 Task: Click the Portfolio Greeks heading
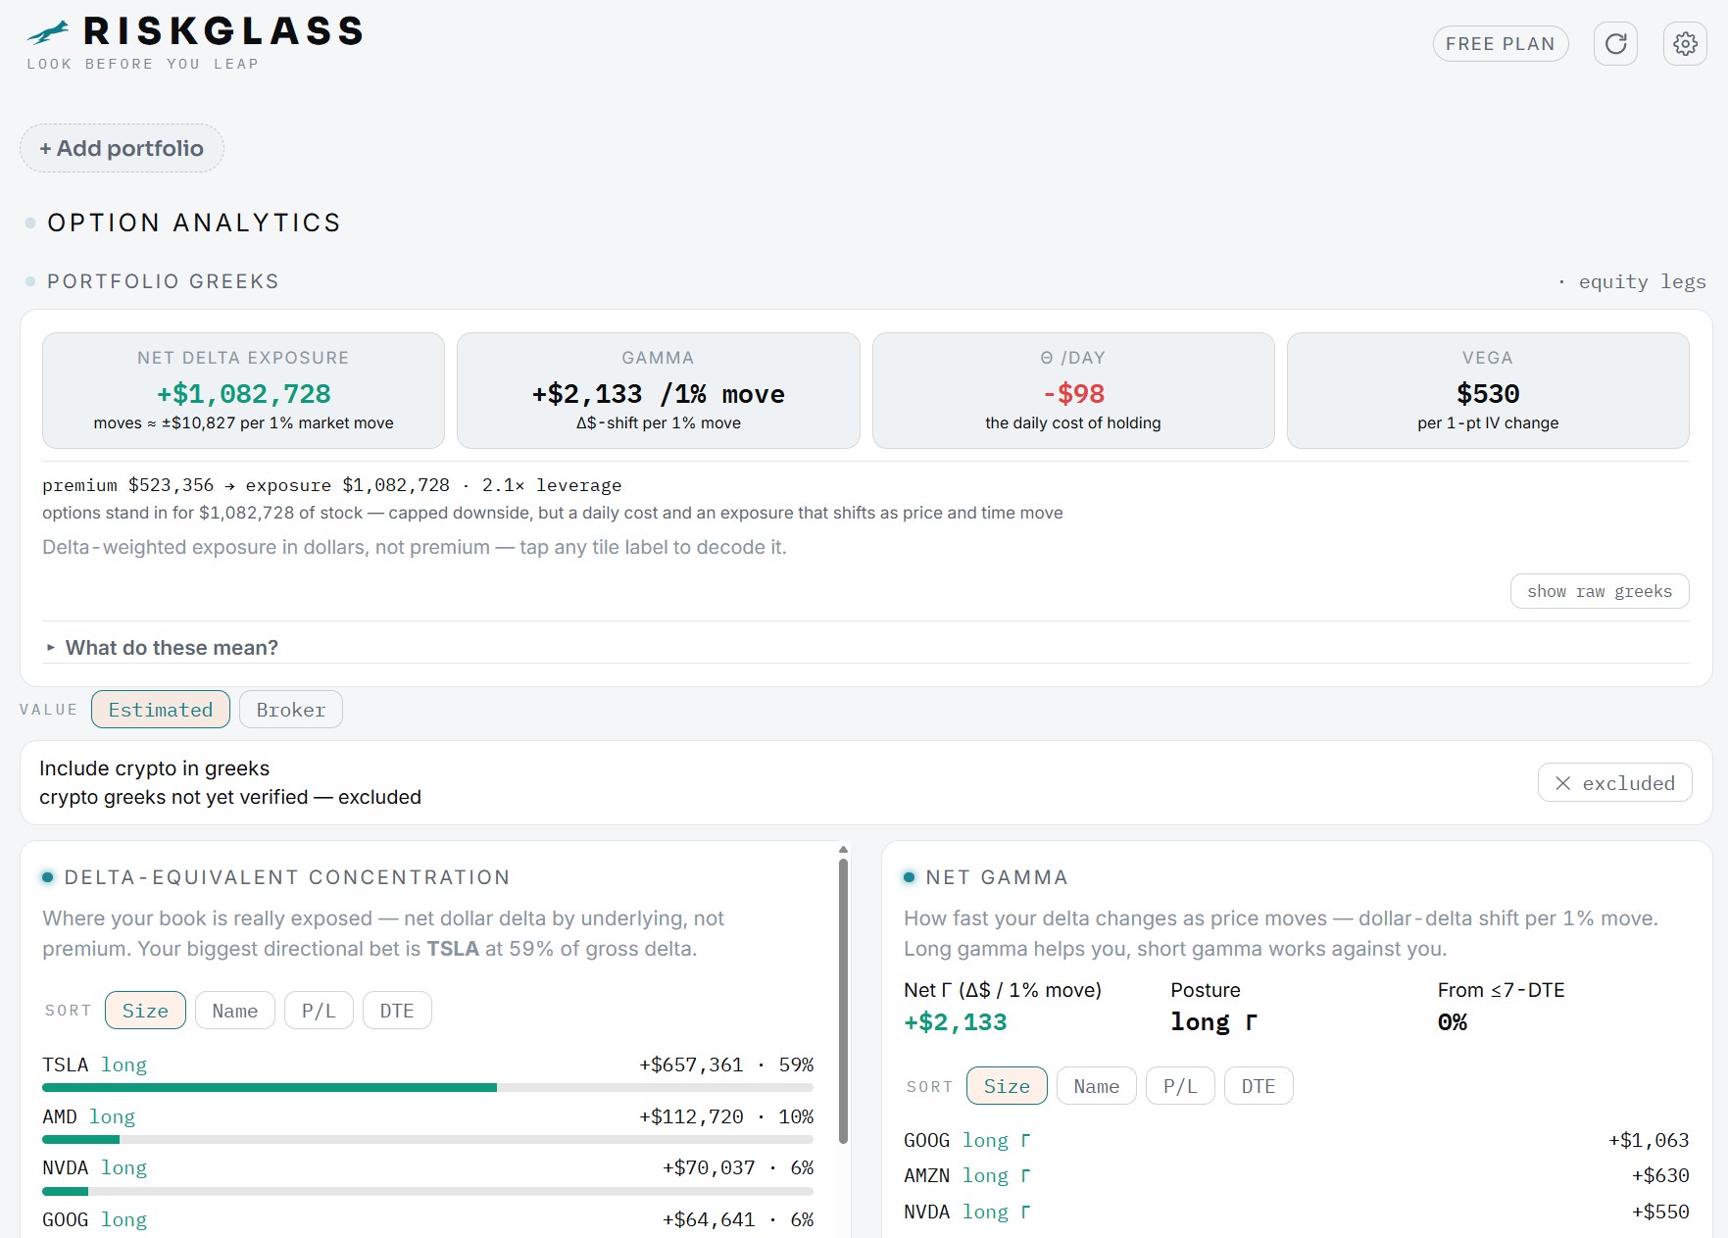[163, 281]
